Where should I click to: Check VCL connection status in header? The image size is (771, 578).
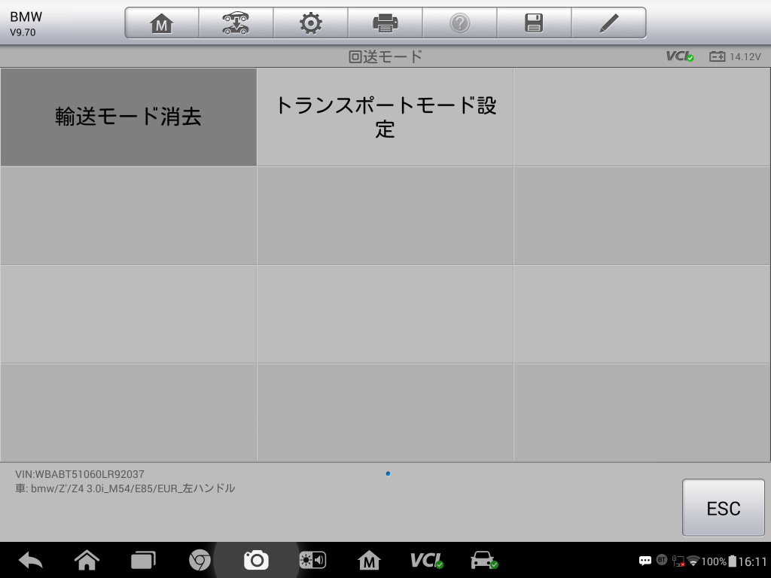680,56
